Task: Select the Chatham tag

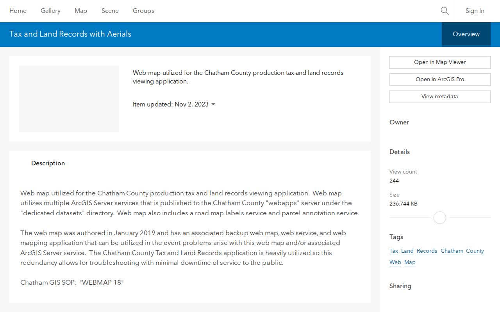Action: pos(452,251)
